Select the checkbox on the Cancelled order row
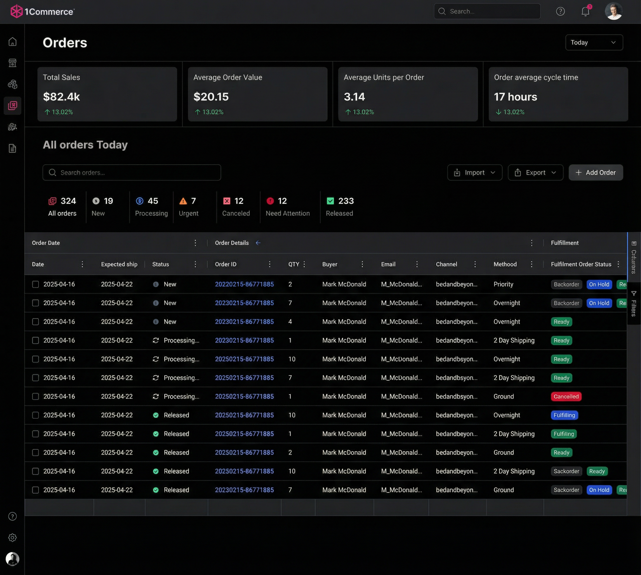The image size is (641, 575). tap(36, 396)
